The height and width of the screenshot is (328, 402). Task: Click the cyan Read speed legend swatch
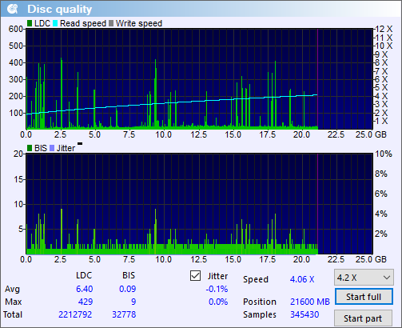click(x=55, y=23)
